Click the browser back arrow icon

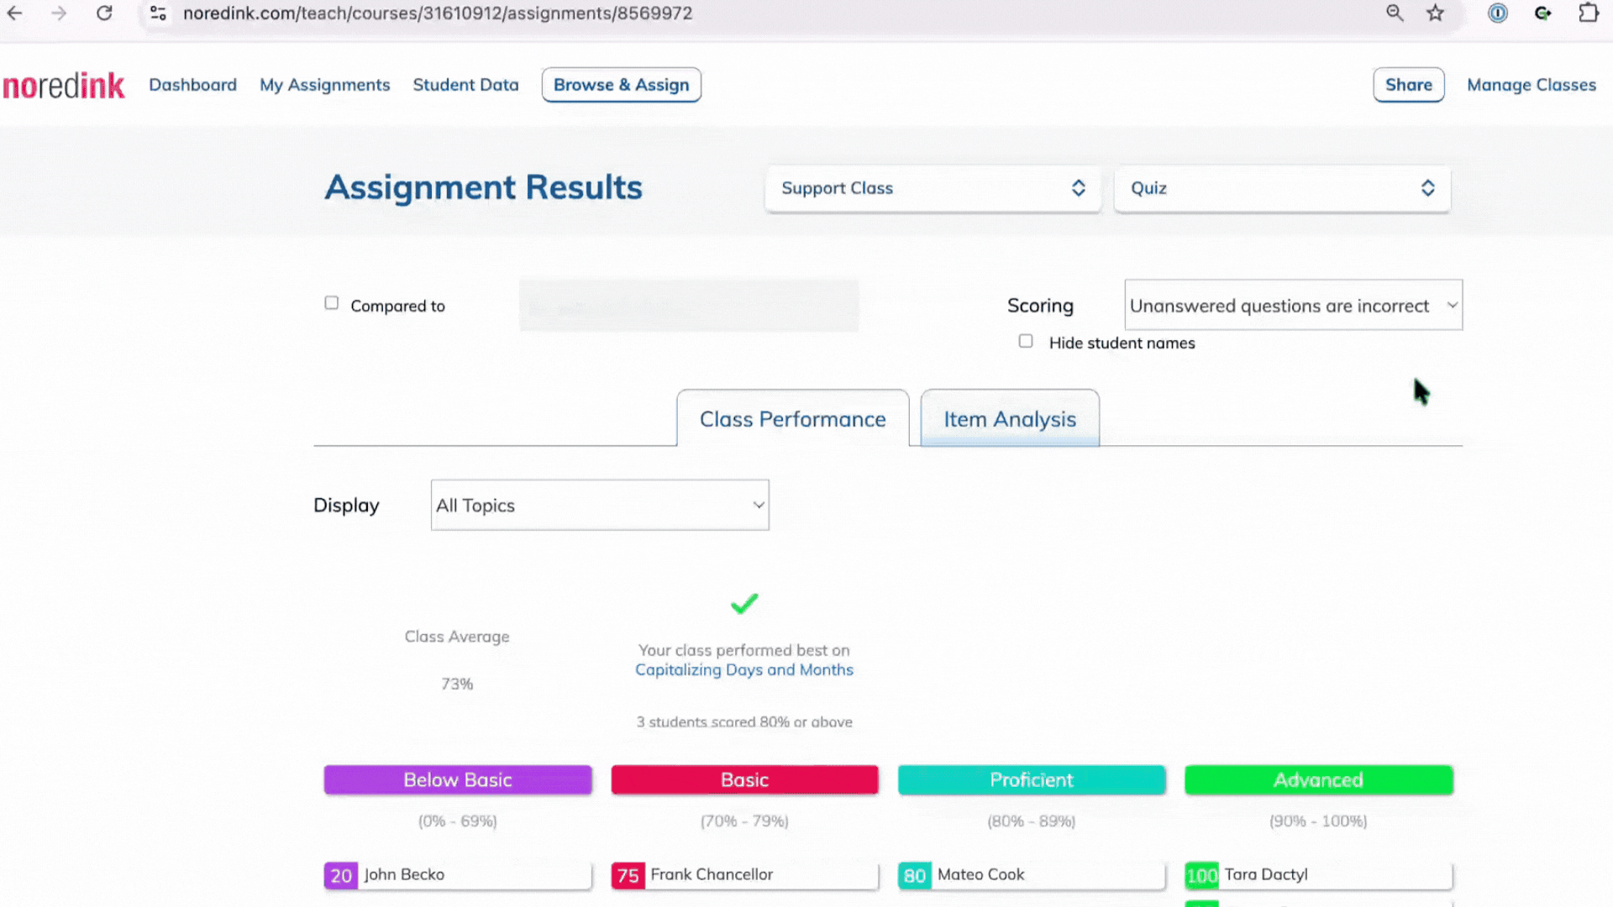click(15, 13)
